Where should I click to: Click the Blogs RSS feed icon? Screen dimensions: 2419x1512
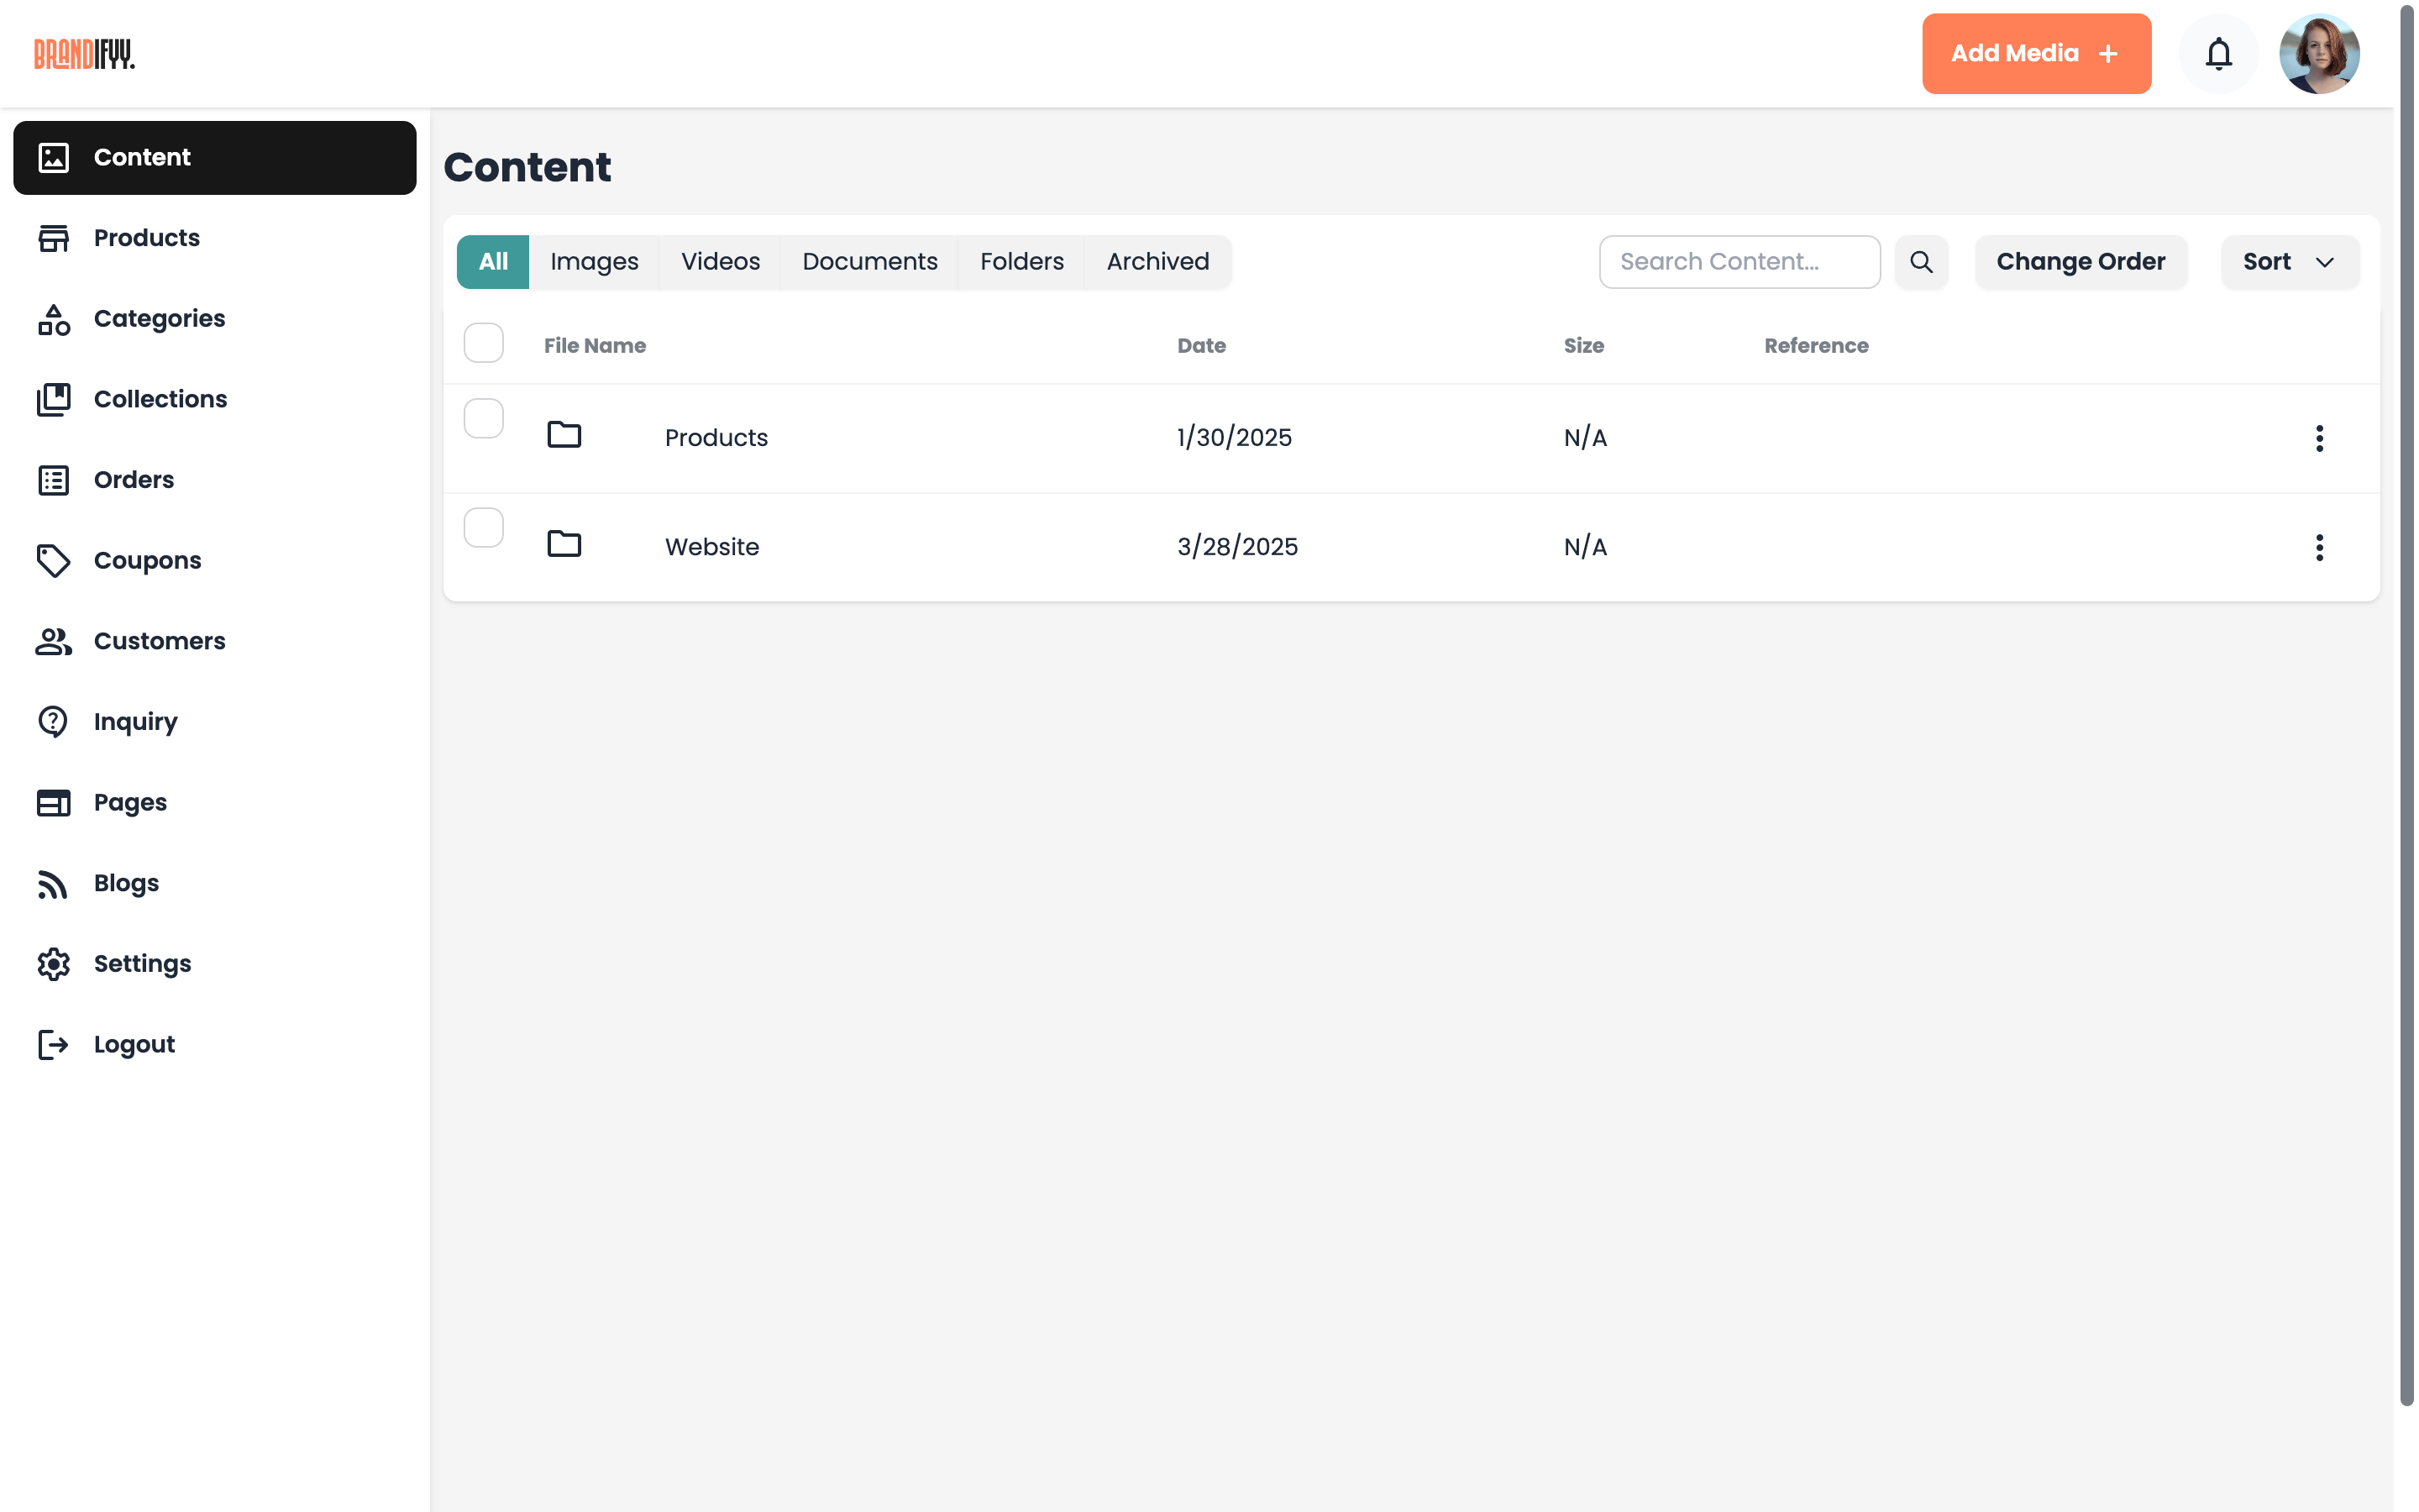pos(53,883)
